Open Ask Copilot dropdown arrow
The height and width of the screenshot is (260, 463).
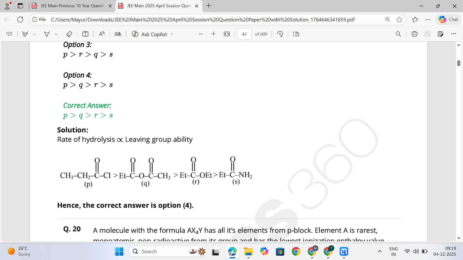[x=172, y=34]
